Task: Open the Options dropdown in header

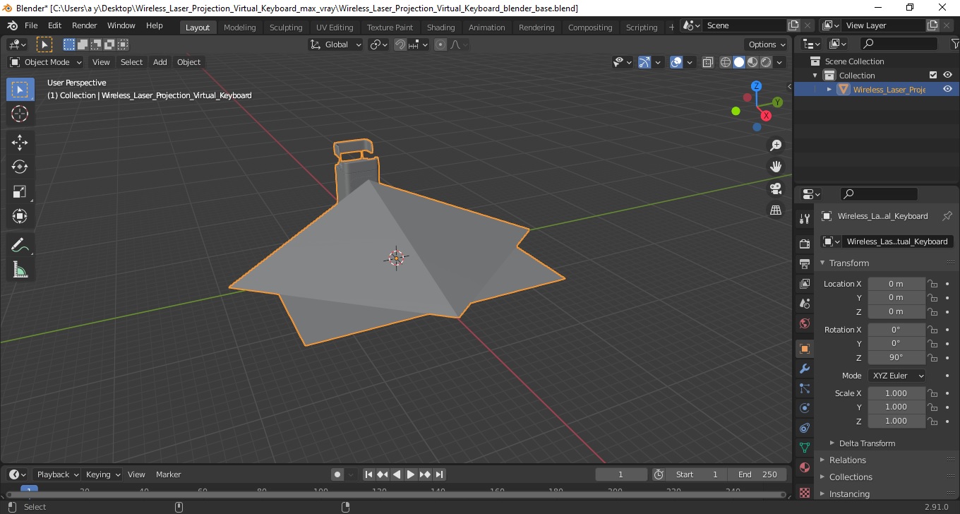Action: click(x=767, y=44)
